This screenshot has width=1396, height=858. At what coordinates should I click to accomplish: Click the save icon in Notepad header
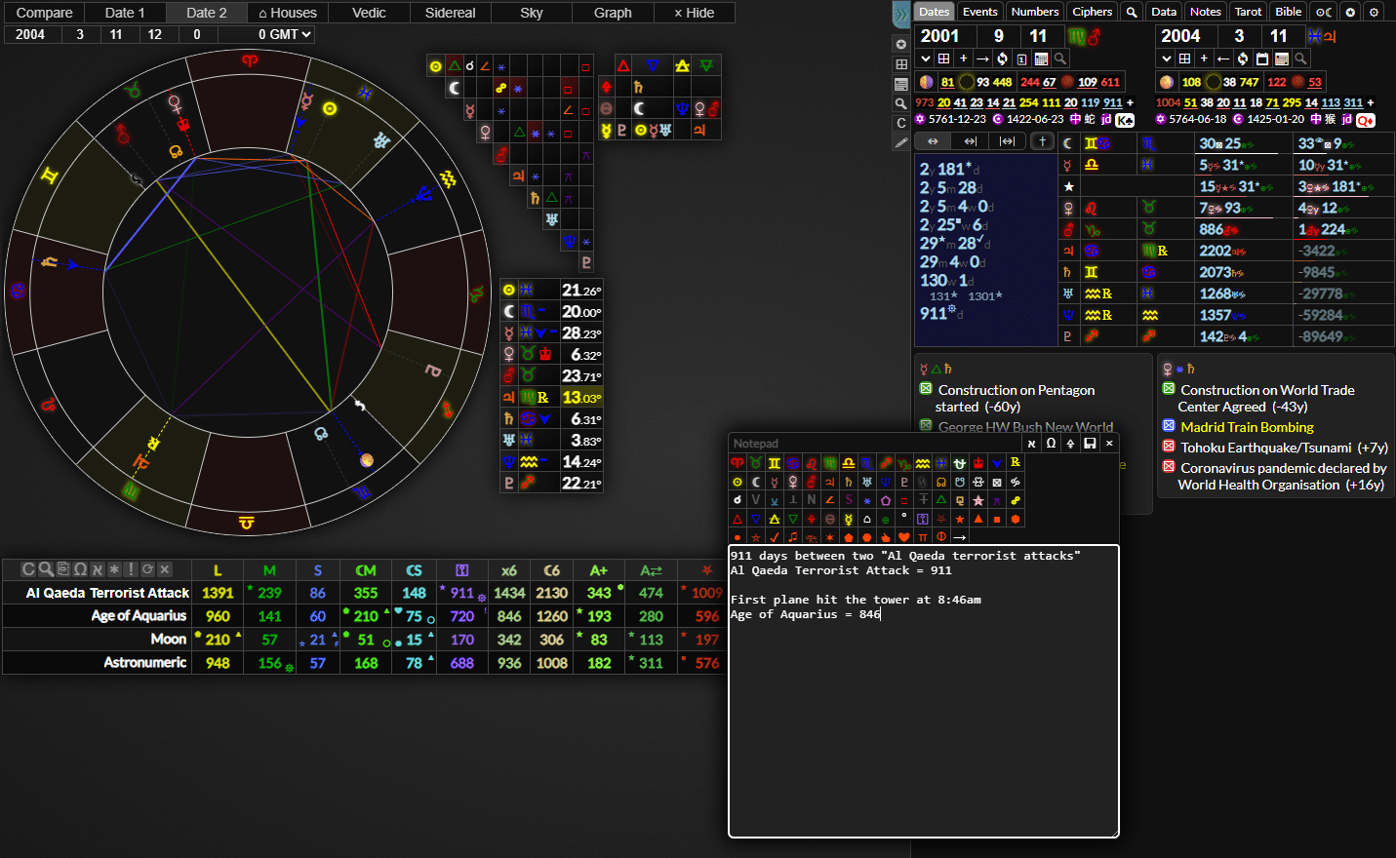point(1090,444)
